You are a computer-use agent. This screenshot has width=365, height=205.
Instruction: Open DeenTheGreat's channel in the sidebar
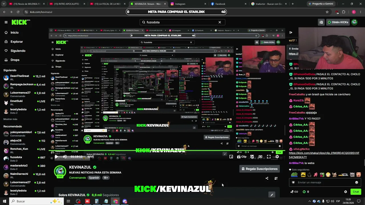coord(24,78)
